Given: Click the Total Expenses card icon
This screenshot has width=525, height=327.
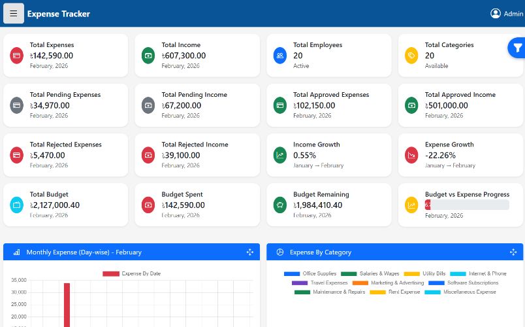Looking at the screenshot, I should 16,56.
